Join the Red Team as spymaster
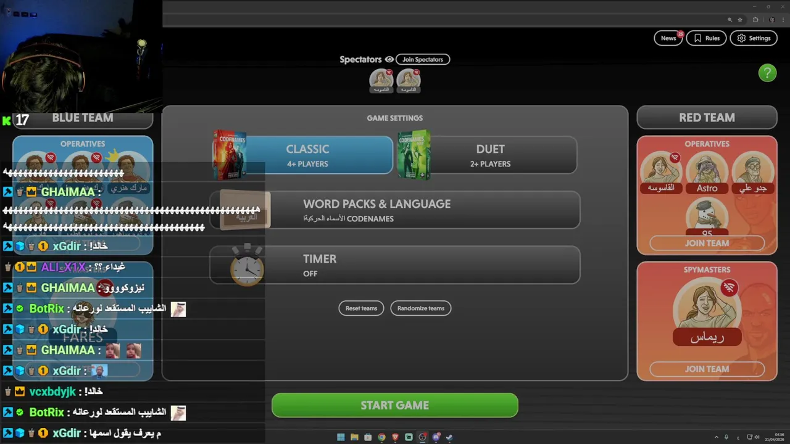Viewport: 790px width, 444px height. click(x=707, y=369)
